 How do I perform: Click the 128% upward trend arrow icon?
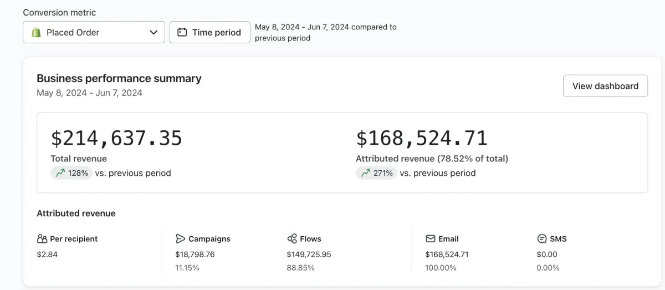(60, 173)
